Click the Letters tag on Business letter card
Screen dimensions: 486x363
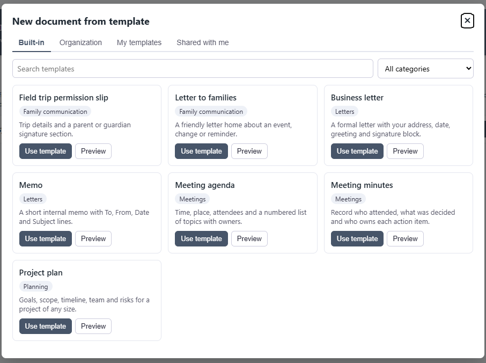coord(345,111)
